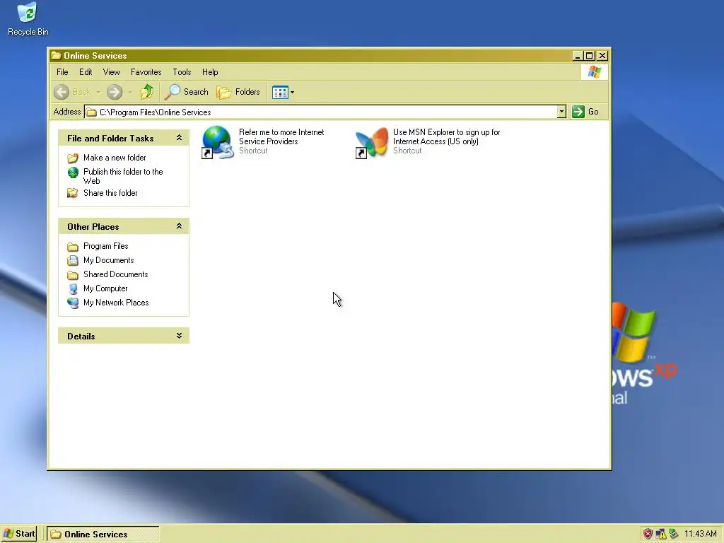724x543 pixels.
Task: Expand the Details panel
Action: pos(179,336)
